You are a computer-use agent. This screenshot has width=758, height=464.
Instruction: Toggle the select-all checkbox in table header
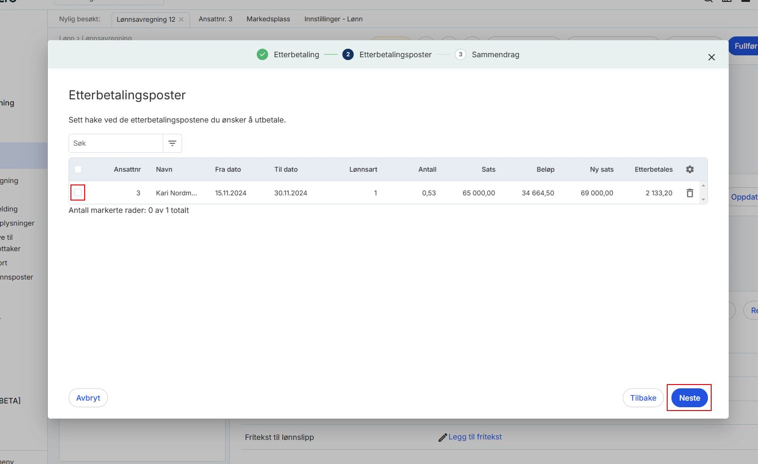78,169
